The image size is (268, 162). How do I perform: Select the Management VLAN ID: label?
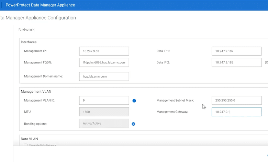[40, 100]
